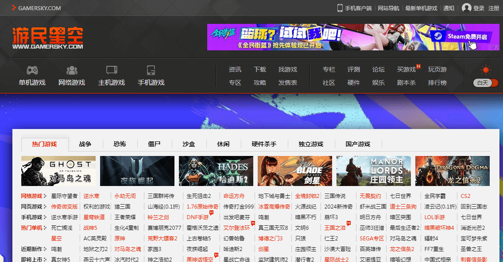Open the 手机客户端 link
This screenshot has width=503, height=262.
click(358, 8)
